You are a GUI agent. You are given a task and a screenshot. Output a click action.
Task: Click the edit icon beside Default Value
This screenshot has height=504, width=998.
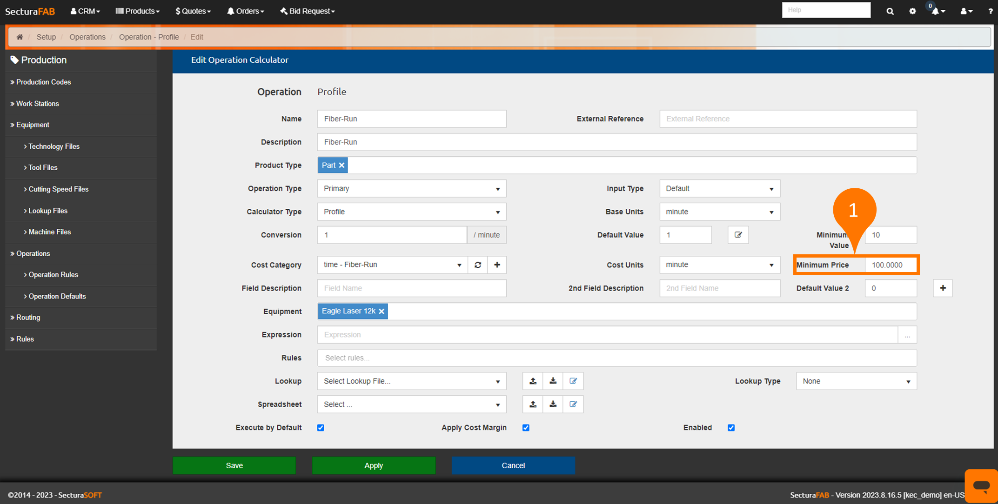(x=738, y=235)
